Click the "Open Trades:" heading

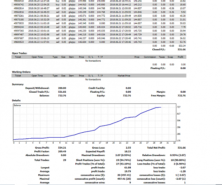pos(20,53)
